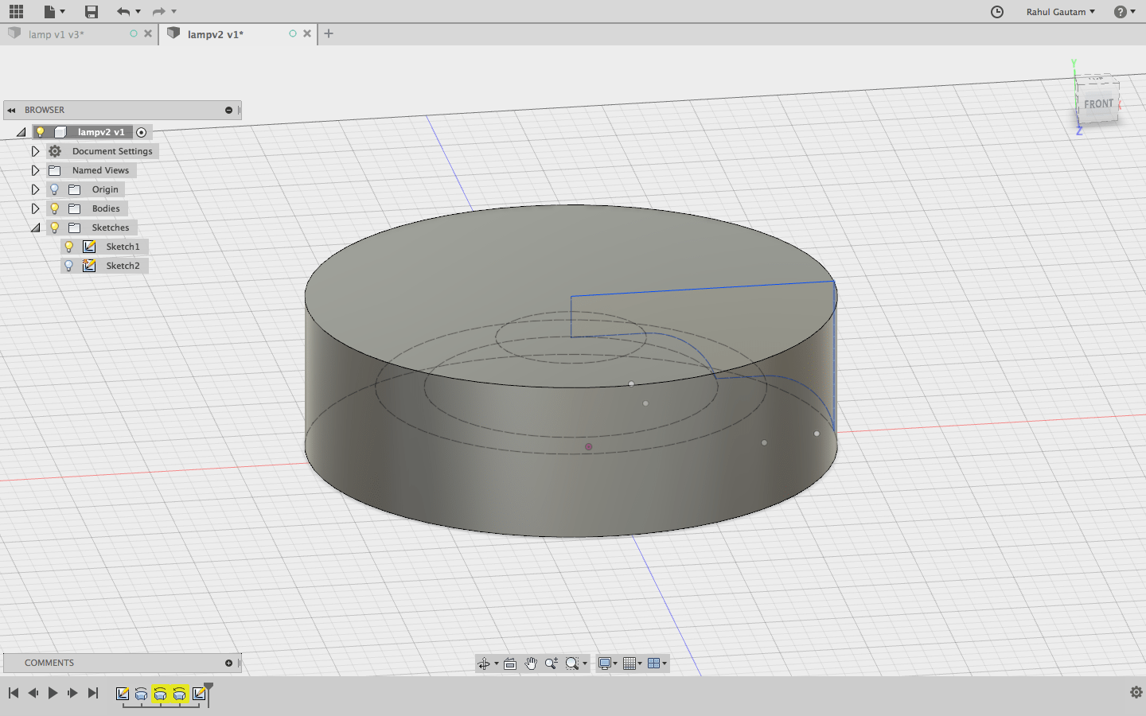The height and width of the screenshot is (716, 1146).
Task: Select the last sketch feature in timeline
Action: coord(199,694)
